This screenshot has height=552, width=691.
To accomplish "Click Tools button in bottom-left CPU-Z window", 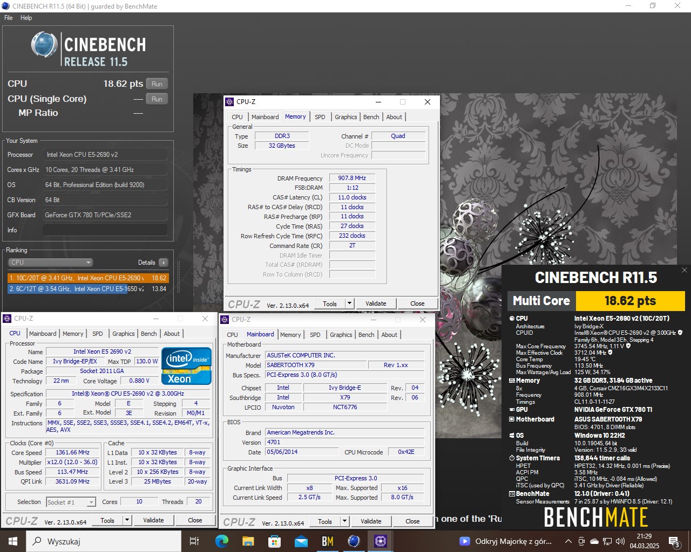I will pos(107,520).
